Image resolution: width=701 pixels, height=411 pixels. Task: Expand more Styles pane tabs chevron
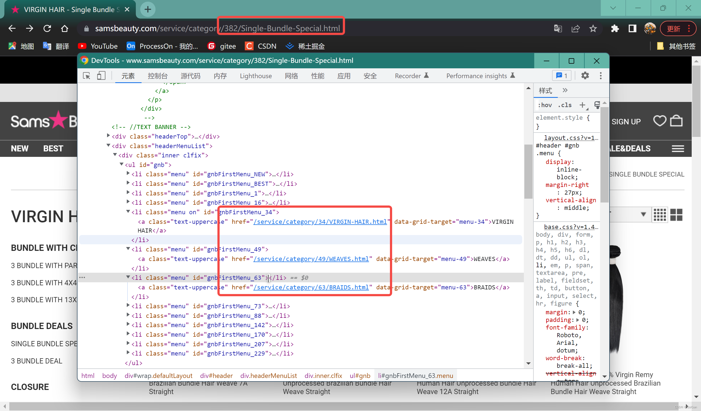pos(565,90)
